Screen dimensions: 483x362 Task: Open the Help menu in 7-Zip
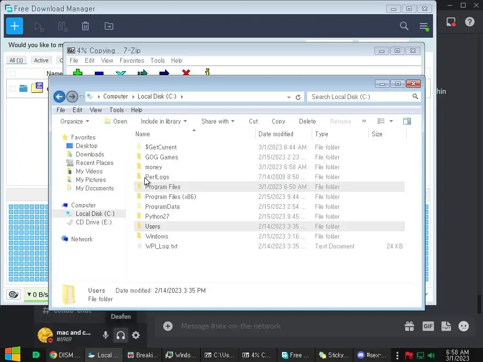(x=177, y=61)
